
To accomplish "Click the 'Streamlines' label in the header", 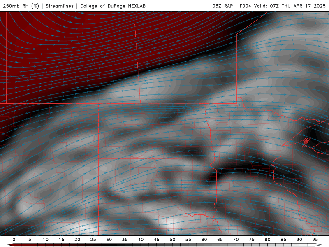I will point(60,6).
